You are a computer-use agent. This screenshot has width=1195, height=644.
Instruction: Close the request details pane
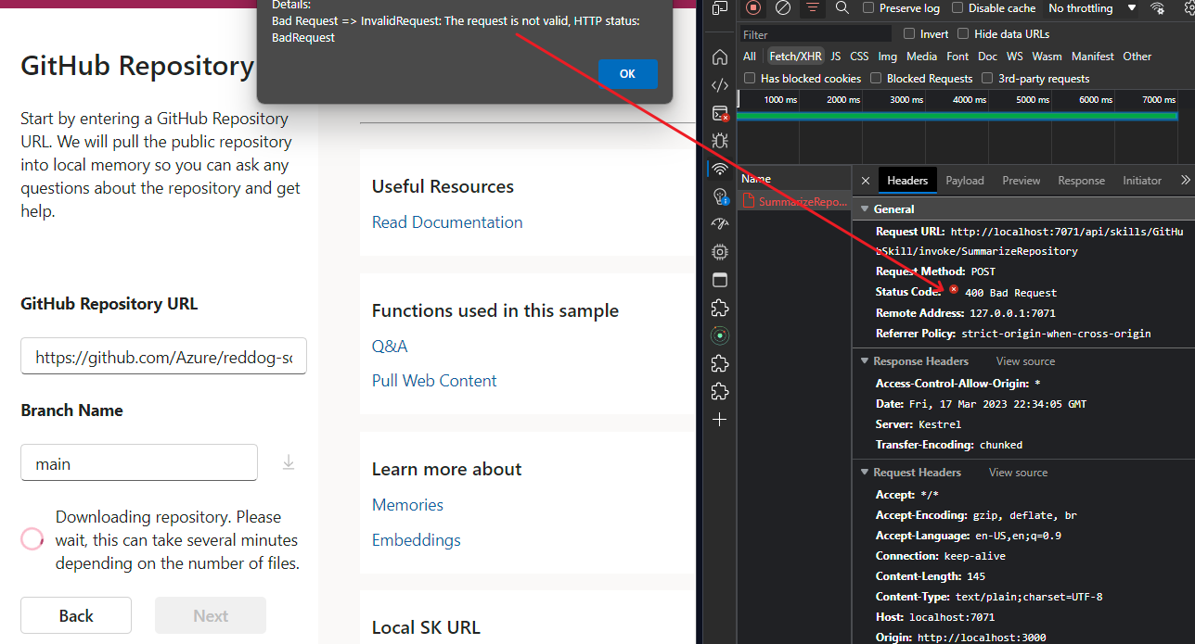click(x=866, y=181)
